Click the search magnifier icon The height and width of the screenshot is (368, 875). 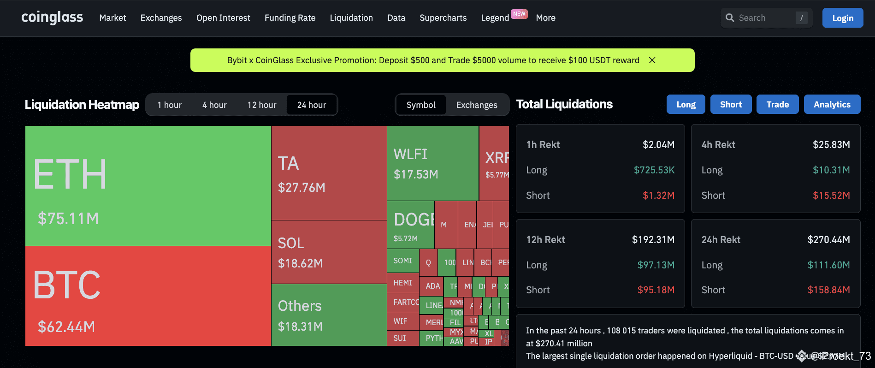coord(730,18)
